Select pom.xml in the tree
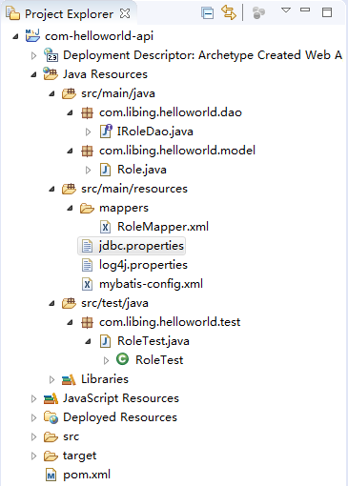The height and width of the screenshot is (486, 348). (x=87, y=475)
